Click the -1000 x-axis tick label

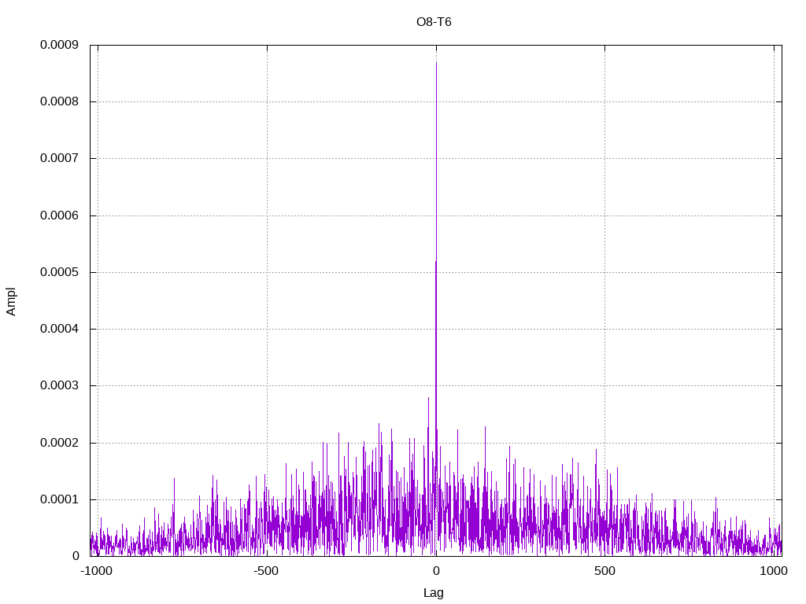[x=96, y=571]
